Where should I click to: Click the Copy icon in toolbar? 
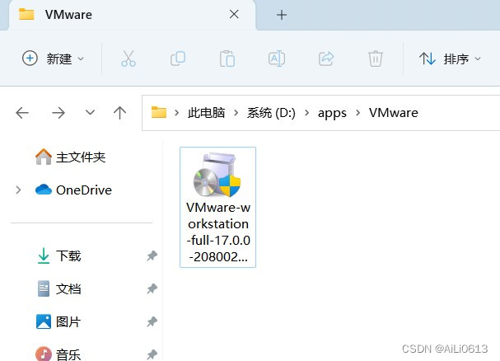[x=178, y=59]
